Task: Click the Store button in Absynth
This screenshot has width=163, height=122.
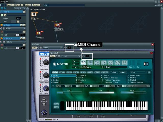Action: [114, 72]
